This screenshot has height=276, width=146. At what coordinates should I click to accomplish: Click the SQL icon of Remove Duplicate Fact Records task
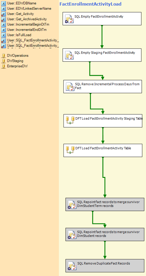click(x=72, y=266)
